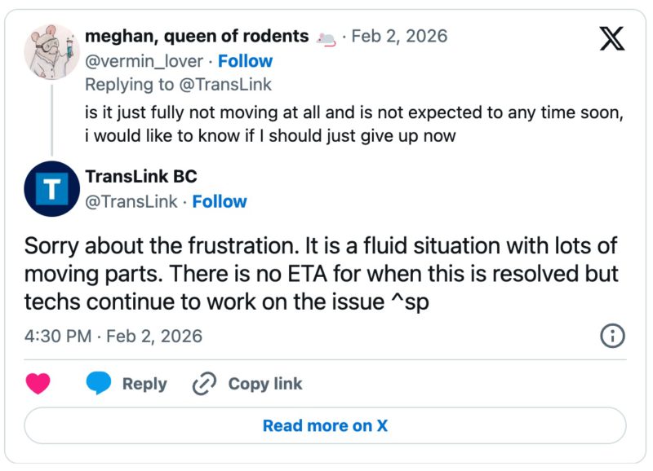Open TransLink BC's profile avatar
Image resolution: width=653 pixels, height=471 pixels.
click(x=51, y=189)
